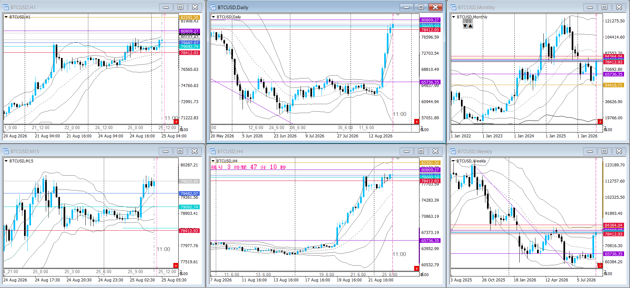Click the purple 65736.35 price label in Weekly chart
Image resolution: width=630 pixels, height=288 pixels.
tap(614, 254)
